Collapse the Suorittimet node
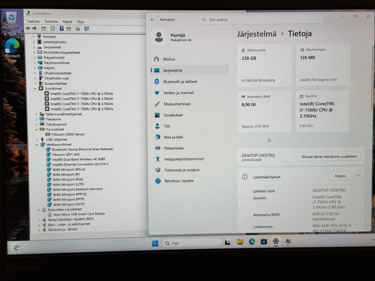Image resolution: width=375 pixels, height=281 pixels. pos(36,89)
